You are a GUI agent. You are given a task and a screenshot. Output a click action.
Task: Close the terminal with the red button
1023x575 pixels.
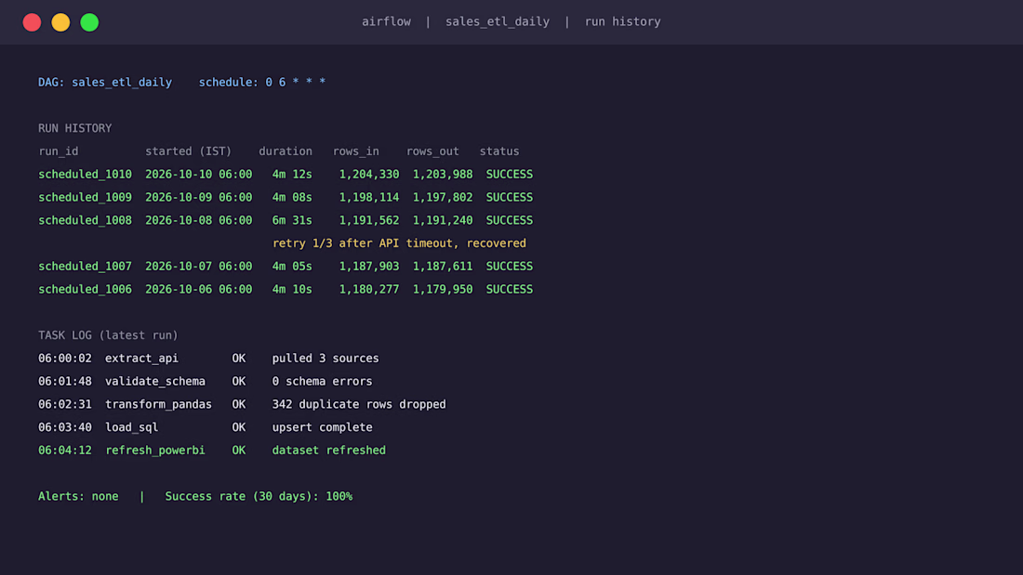32,22
